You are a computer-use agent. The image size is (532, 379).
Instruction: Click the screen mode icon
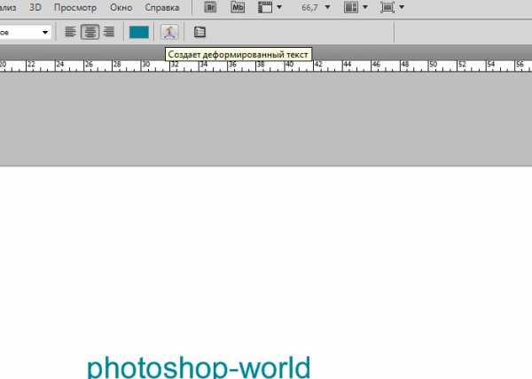(387, 7)
